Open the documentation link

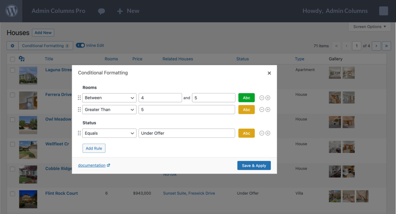(x=92, y=165)
